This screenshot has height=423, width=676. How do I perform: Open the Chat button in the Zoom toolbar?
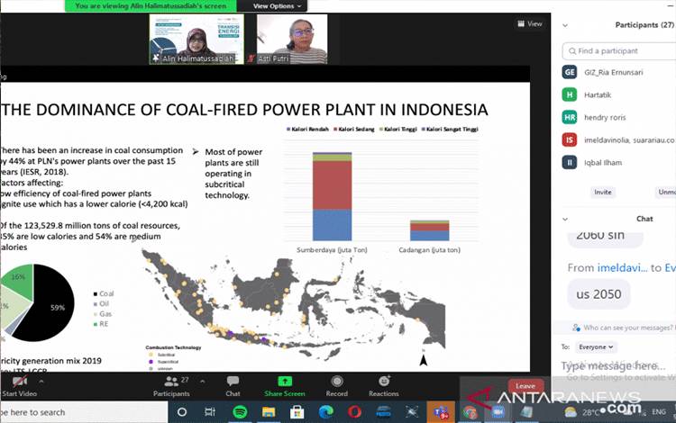(x=233, y=386)
